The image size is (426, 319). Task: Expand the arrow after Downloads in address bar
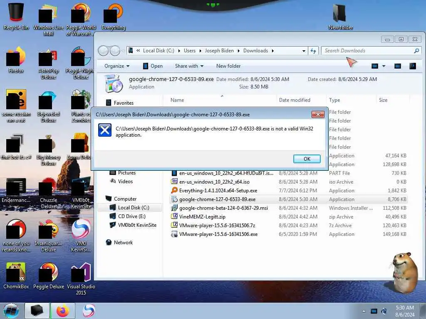point(273,51)
